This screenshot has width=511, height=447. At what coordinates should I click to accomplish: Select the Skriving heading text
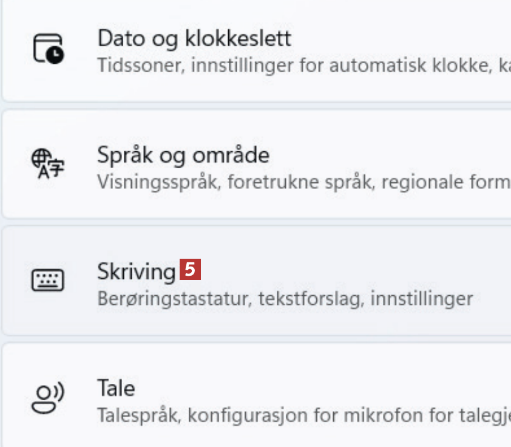pos(136,271)
